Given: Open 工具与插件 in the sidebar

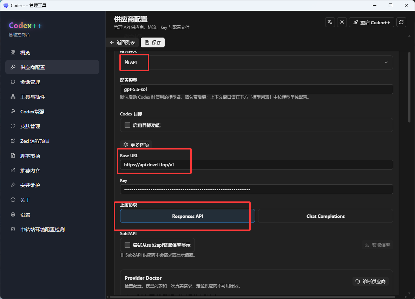Looking at the screenshot, I should [x=52, y=97].
